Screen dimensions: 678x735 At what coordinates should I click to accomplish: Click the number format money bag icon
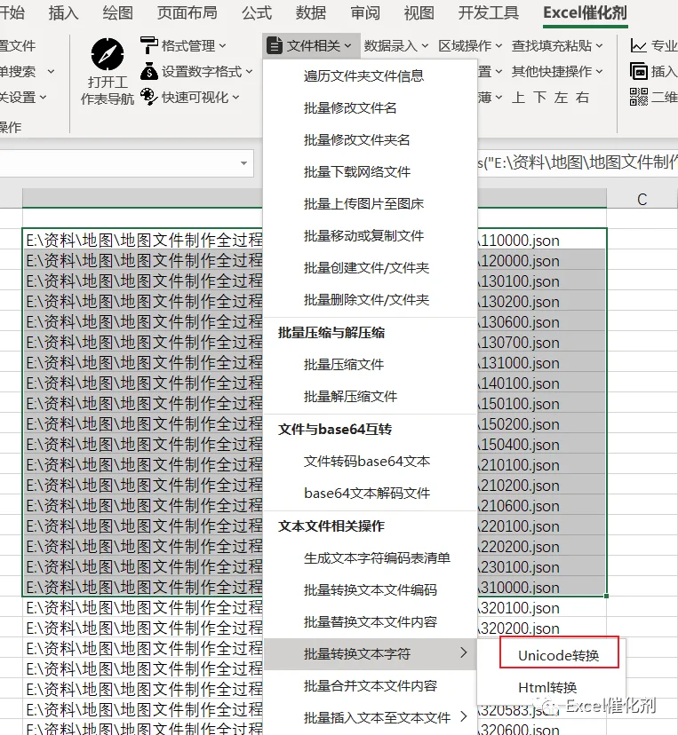point(148,71)
